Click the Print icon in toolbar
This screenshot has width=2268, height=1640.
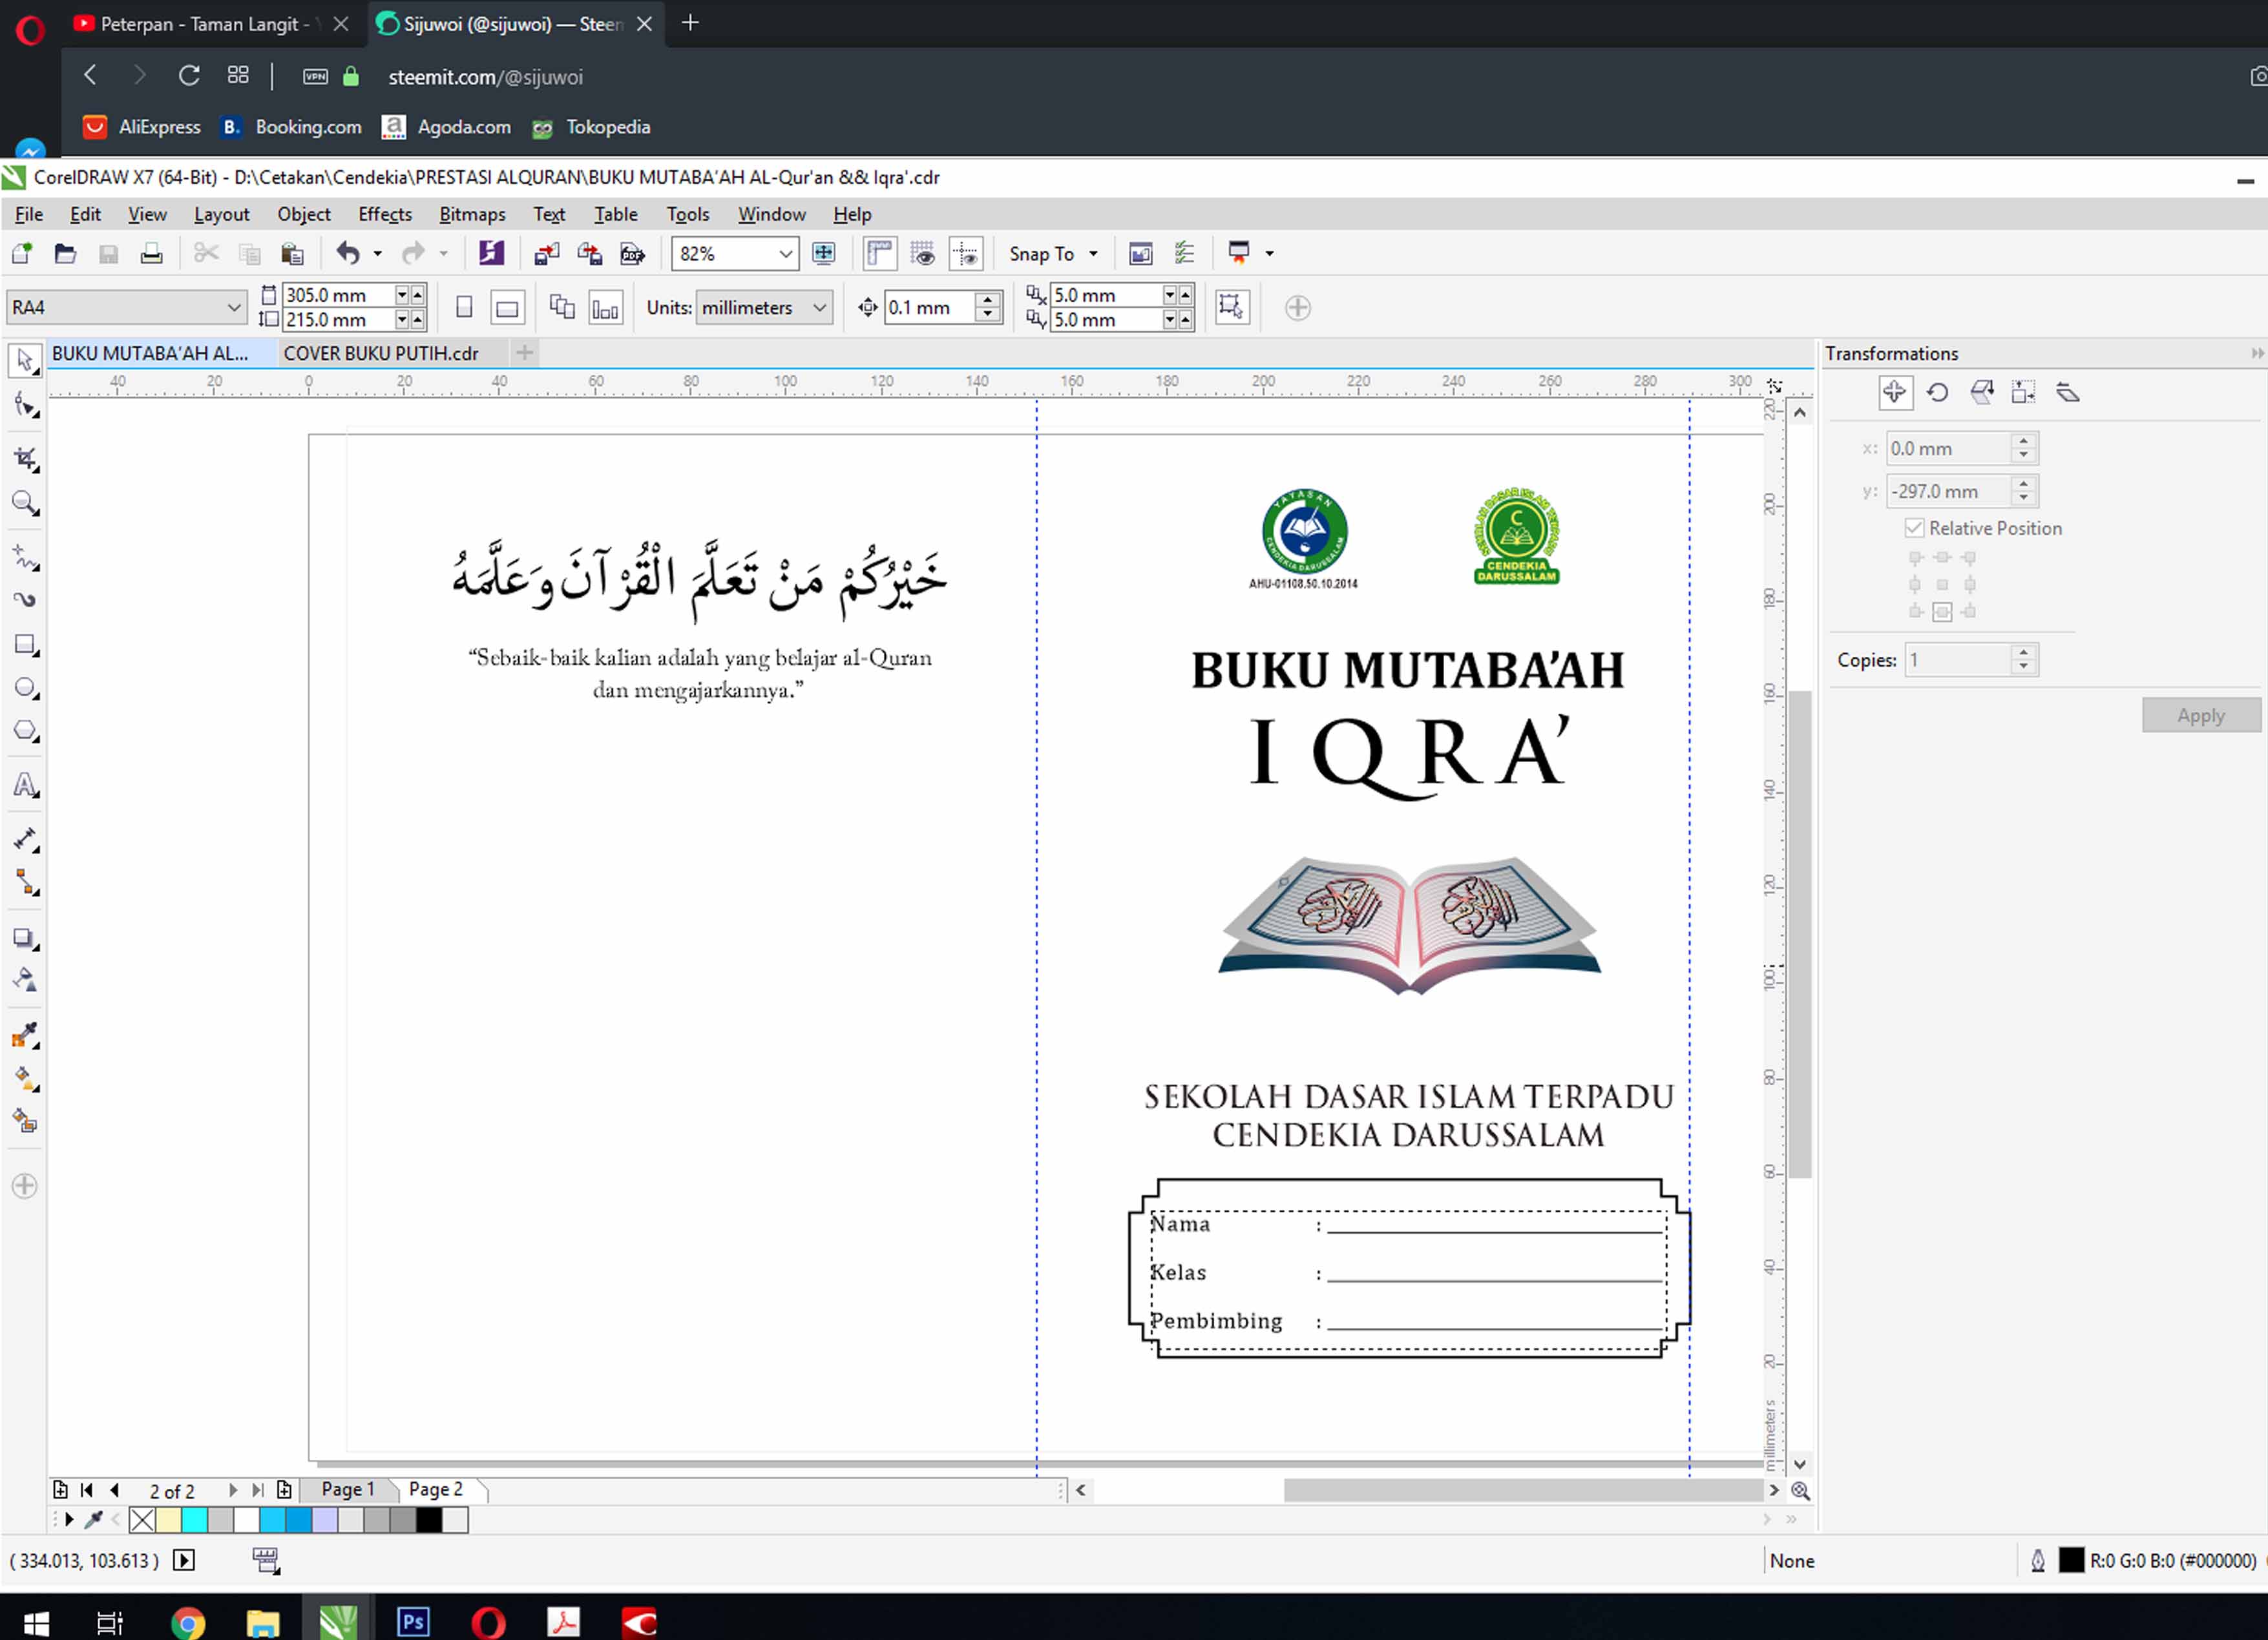pyautogui.click(x=151, y=254)
